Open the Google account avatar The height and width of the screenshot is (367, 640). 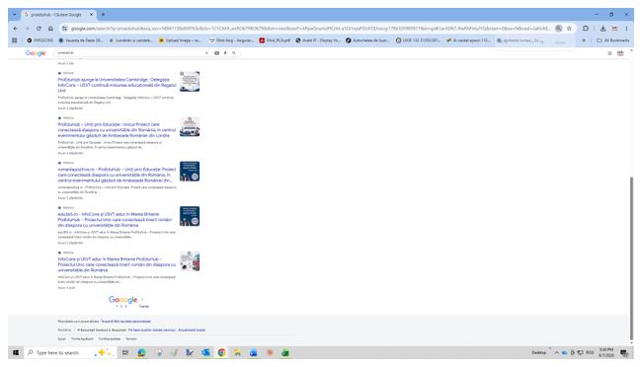620,53
